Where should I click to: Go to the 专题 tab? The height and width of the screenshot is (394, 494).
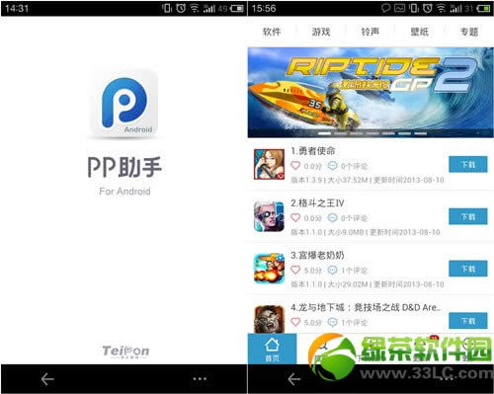pos(469,32)
